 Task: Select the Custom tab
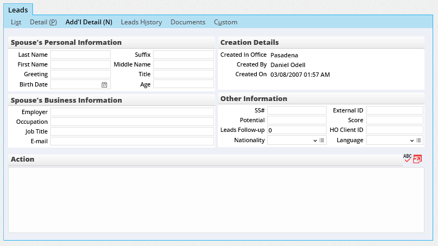point(225,22)
